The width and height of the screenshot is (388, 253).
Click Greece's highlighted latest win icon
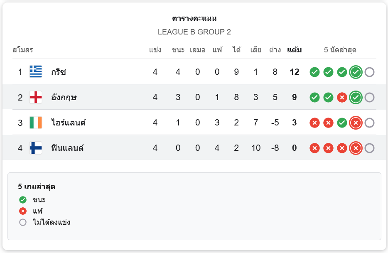click(x=356, y=72)
